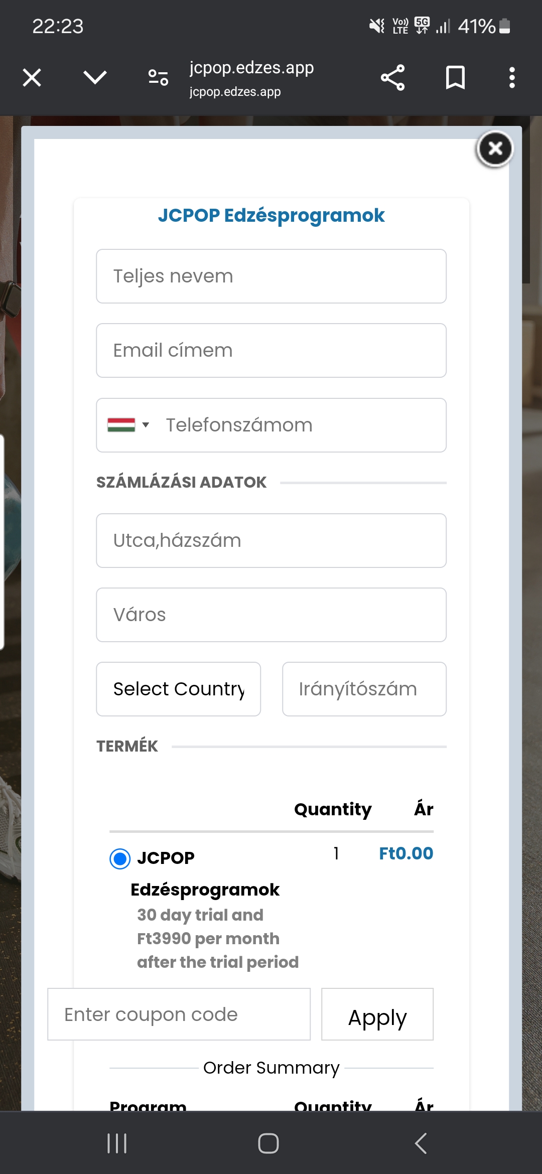The height and width of the screenshot is (1174, 542).
Task: Tap the Enter coupon code field
Action: point(179,1014)
